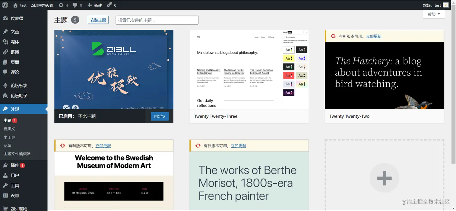This screenshot has height=211, width=456.
Task: Click 立即更新 above Swedish Museum theme
Action: click(x=103, y=146)
